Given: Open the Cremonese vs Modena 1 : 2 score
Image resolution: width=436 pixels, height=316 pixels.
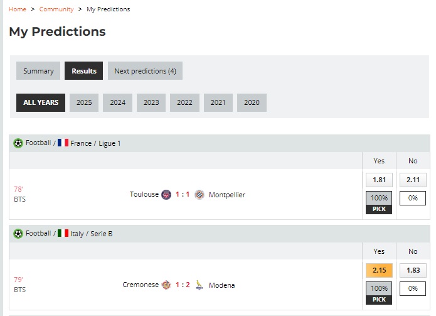Looking at the screenshot, I should point(183,285).
